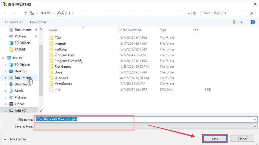
Task: Collapse the This PC tree node
Action: (x=3, y=58)
